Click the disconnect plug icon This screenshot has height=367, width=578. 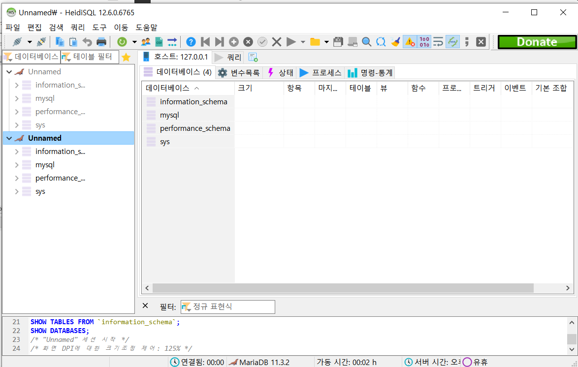[x=41, y=42]
